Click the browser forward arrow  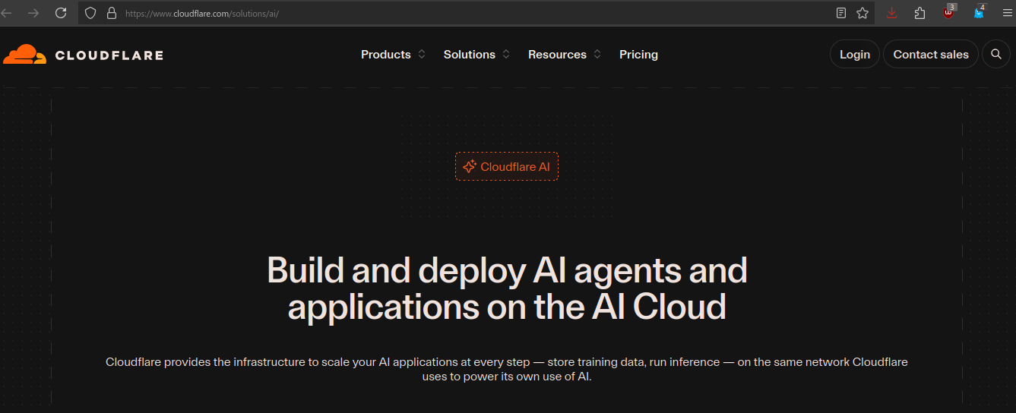pos(33,13)
